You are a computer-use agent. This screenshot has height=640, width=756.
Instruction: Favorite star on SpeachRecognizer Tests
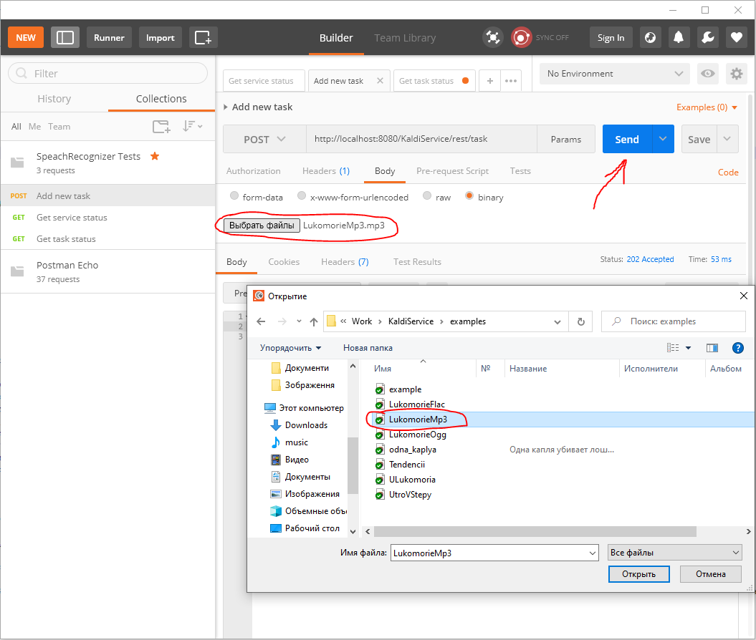click(155, 156)
